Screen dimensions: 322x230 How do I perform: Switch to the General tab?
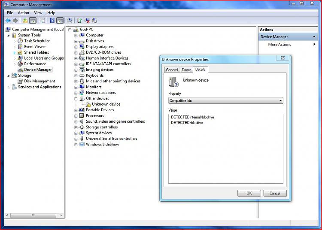point(172,70)
